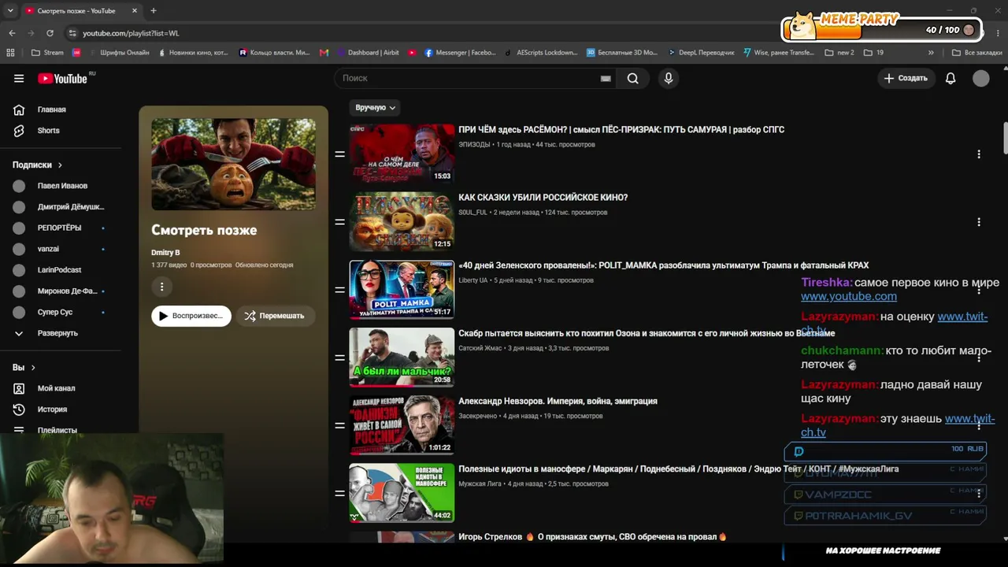Screen dimensions: 1008x567
Task: Open video title Александр Невзоров. Империя, война, эмиграция
Action: (558, 401)
